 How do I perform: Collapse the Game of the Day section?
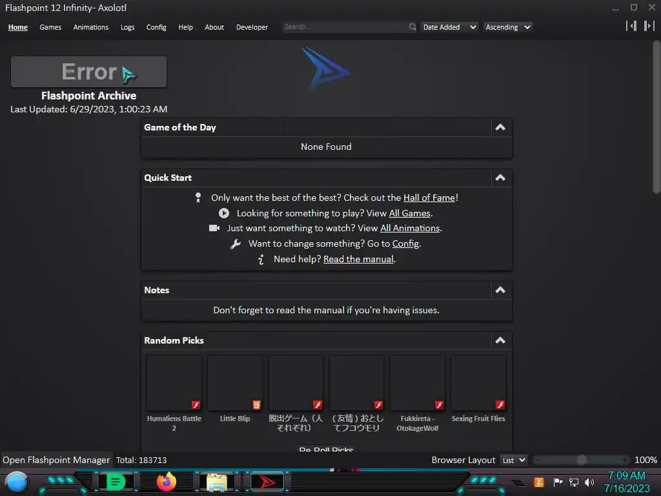(x=500, y=127)
